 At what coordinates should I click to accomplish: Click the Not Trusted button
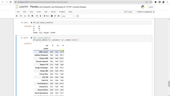pyautogui.click(x=128, y=12)
